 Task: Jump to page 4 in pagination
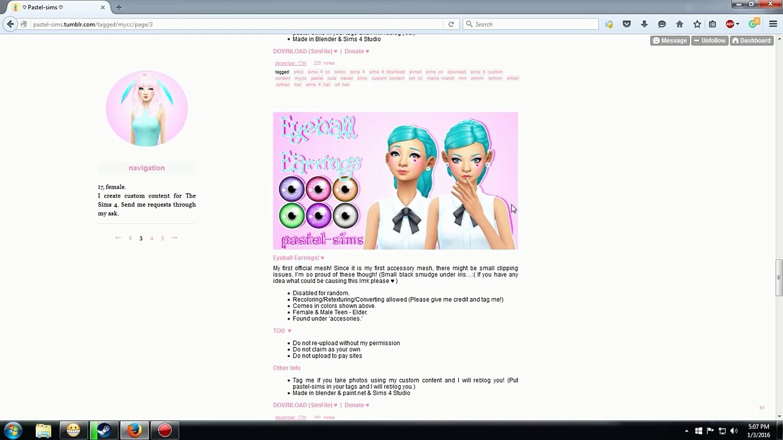[x=152, y=238]
